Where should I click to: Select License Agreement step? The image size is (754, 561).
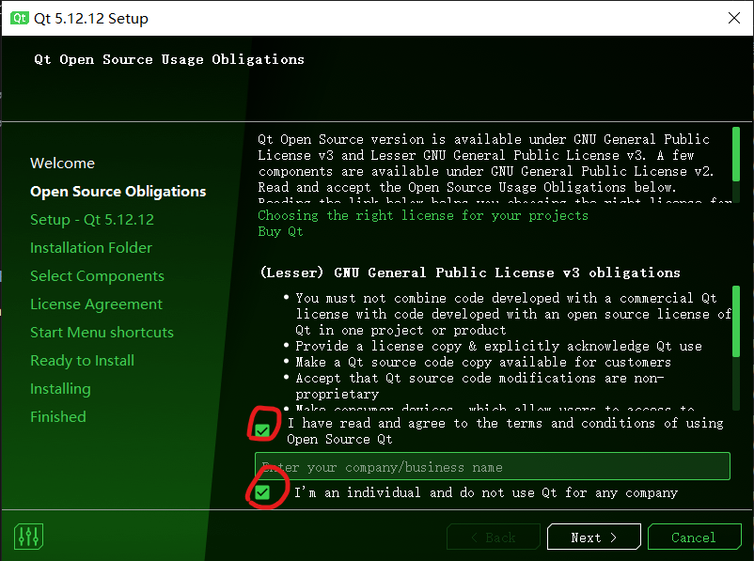pos(96,304)
